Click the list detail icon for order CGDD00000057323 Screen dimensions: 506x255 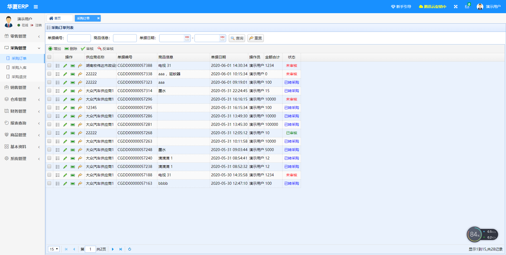pyautogui.click(x=58, y=83)
